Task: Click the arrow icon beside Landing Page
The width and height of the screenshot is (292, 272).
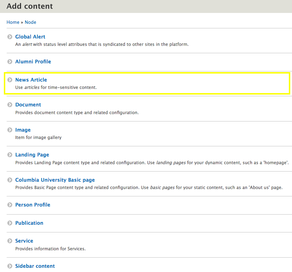Action: pyautogui.click(x=10, y=155)
